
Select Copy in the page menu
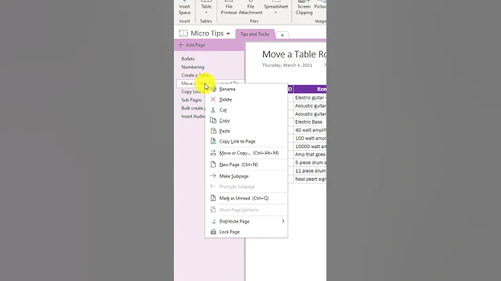click(x=246, y=120)
